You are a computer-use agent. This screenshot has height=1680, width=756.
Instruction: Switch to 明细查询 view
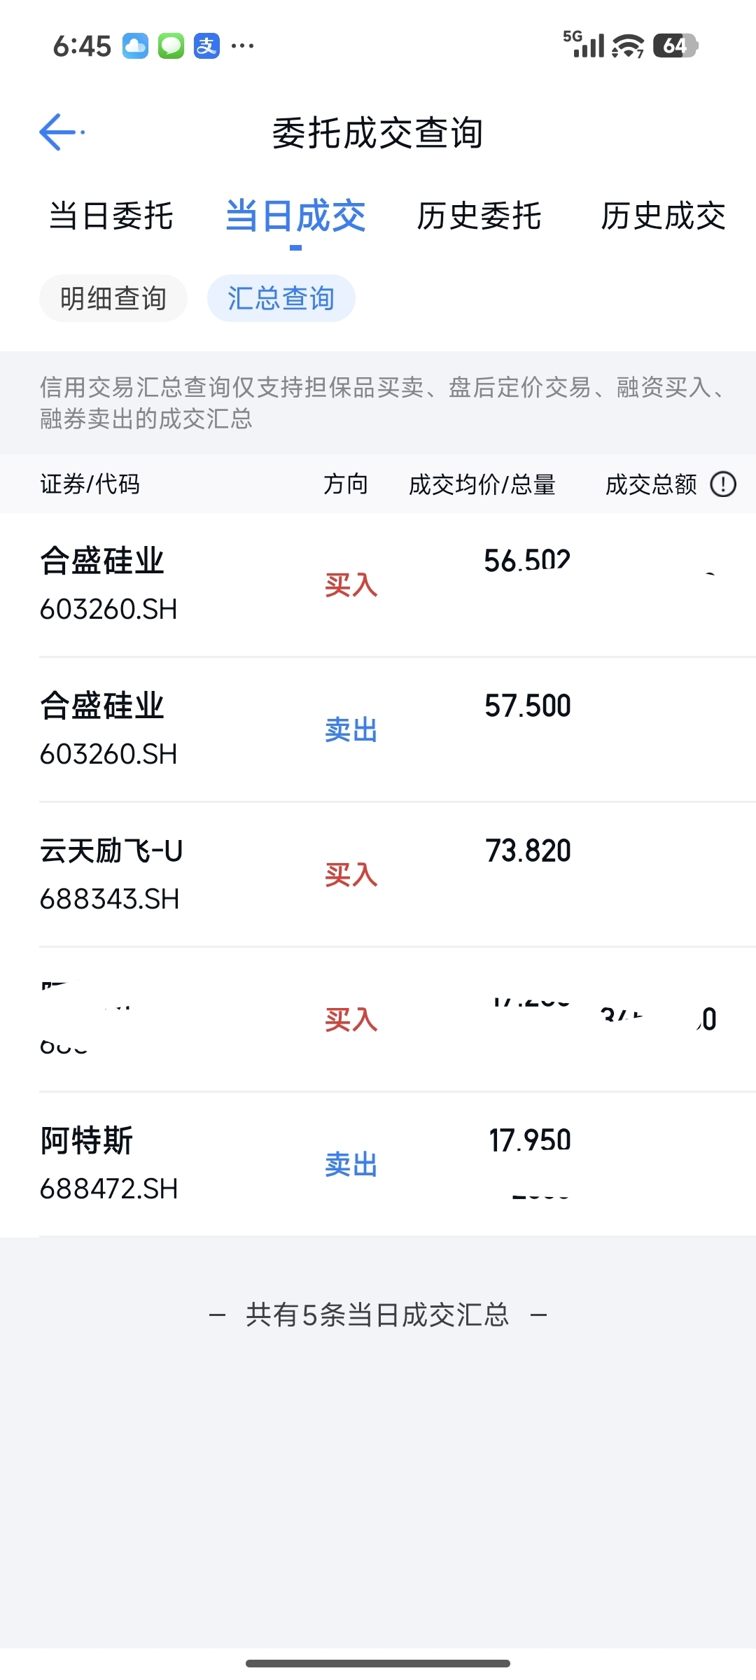pos(113,298)
